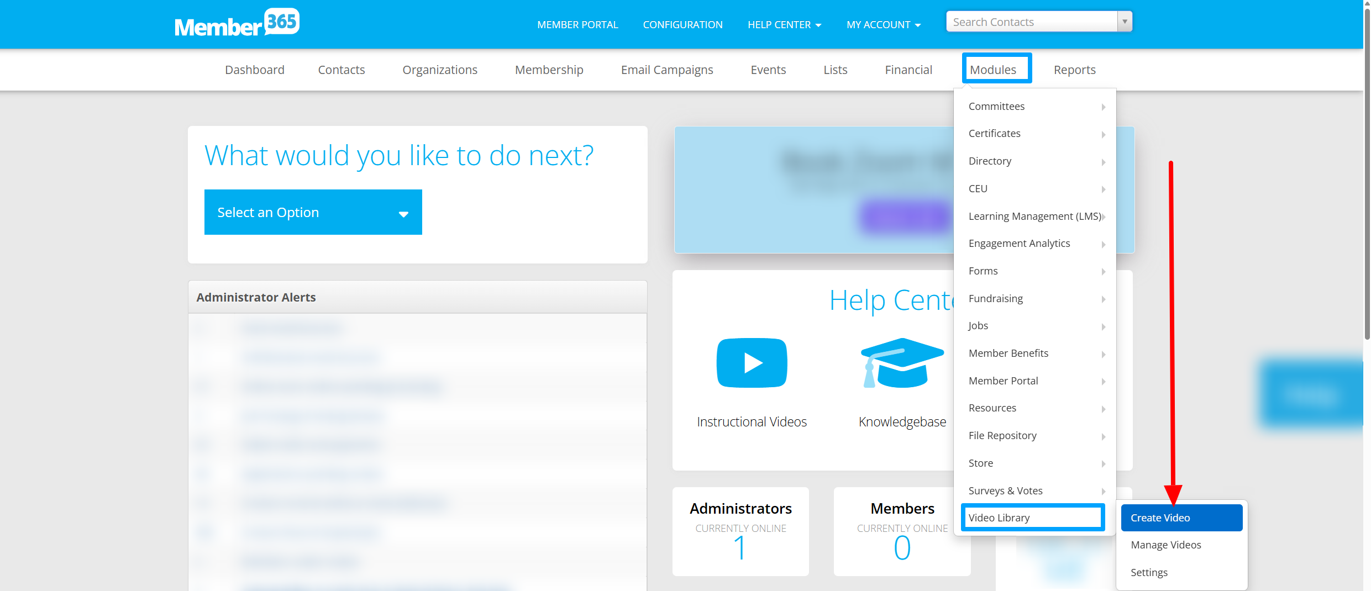Open the Organizations tab
Image resolution: width=1371 pixels, height=591 pixels.
[x=440, y=70]
